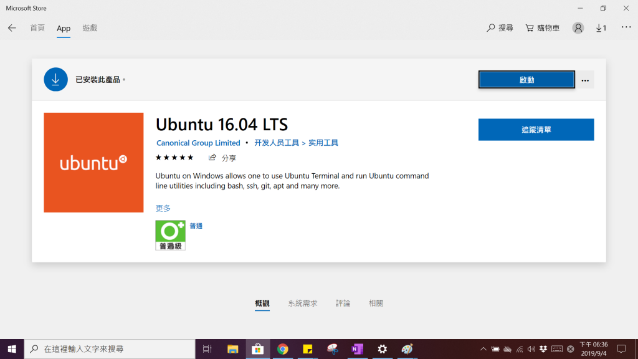This screenshot has height=359, width=638.
Task: Click Microsoft Store taskbar icon
Action: tap(257, 349)
